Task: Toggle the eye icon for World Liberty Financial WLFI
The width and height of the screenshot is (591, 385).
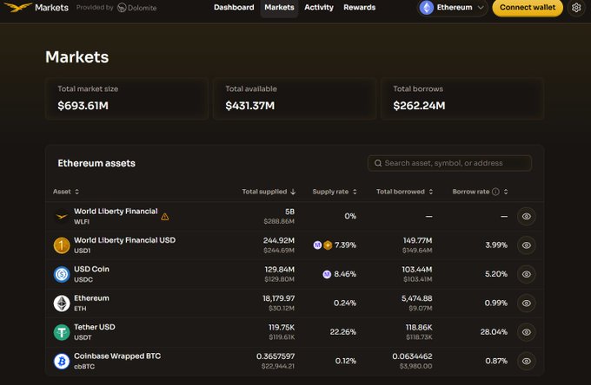Action: (x=526, y=216)
